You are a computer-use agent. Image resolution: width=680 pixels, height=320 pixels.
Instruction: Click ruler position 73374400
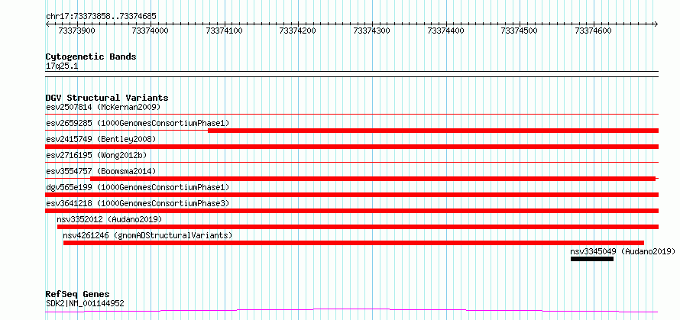(445, 31)
